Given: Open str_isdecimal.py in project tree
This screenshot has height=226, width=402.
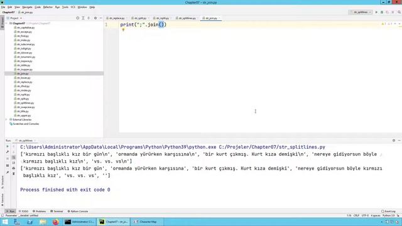Looking at the screenshot, I should (x=26, y=45).
